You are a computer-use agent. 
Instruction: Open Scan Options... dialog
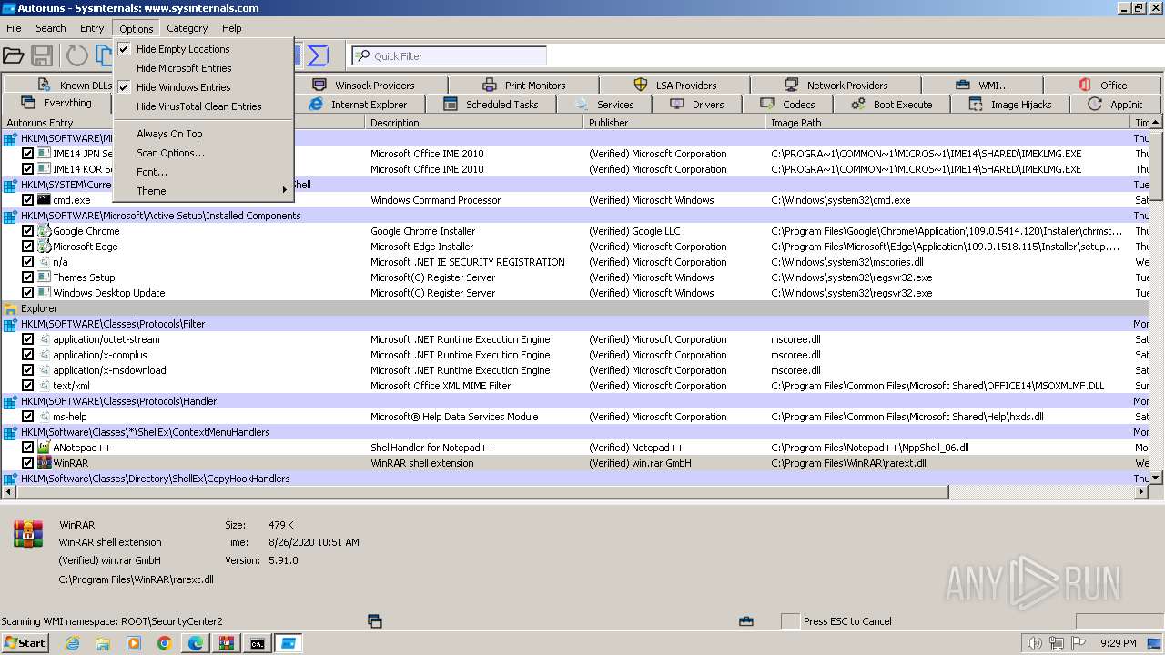[x=170, y=153]
